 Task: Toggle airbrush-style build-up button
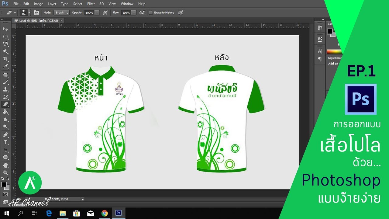(142, 13)
